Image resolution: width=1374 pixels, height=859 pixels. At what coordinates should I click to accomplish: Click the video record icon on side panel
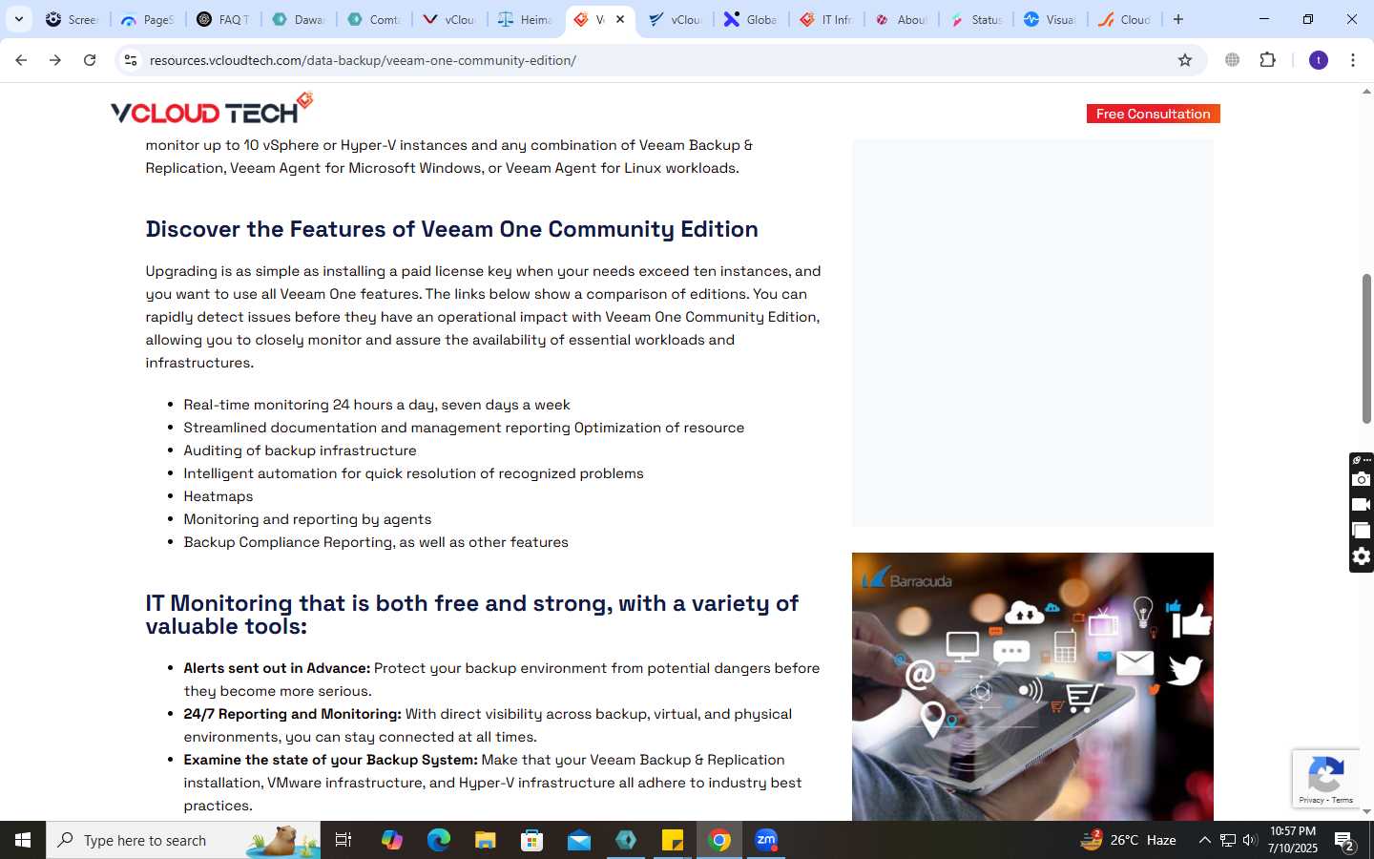coord(1362,505)
